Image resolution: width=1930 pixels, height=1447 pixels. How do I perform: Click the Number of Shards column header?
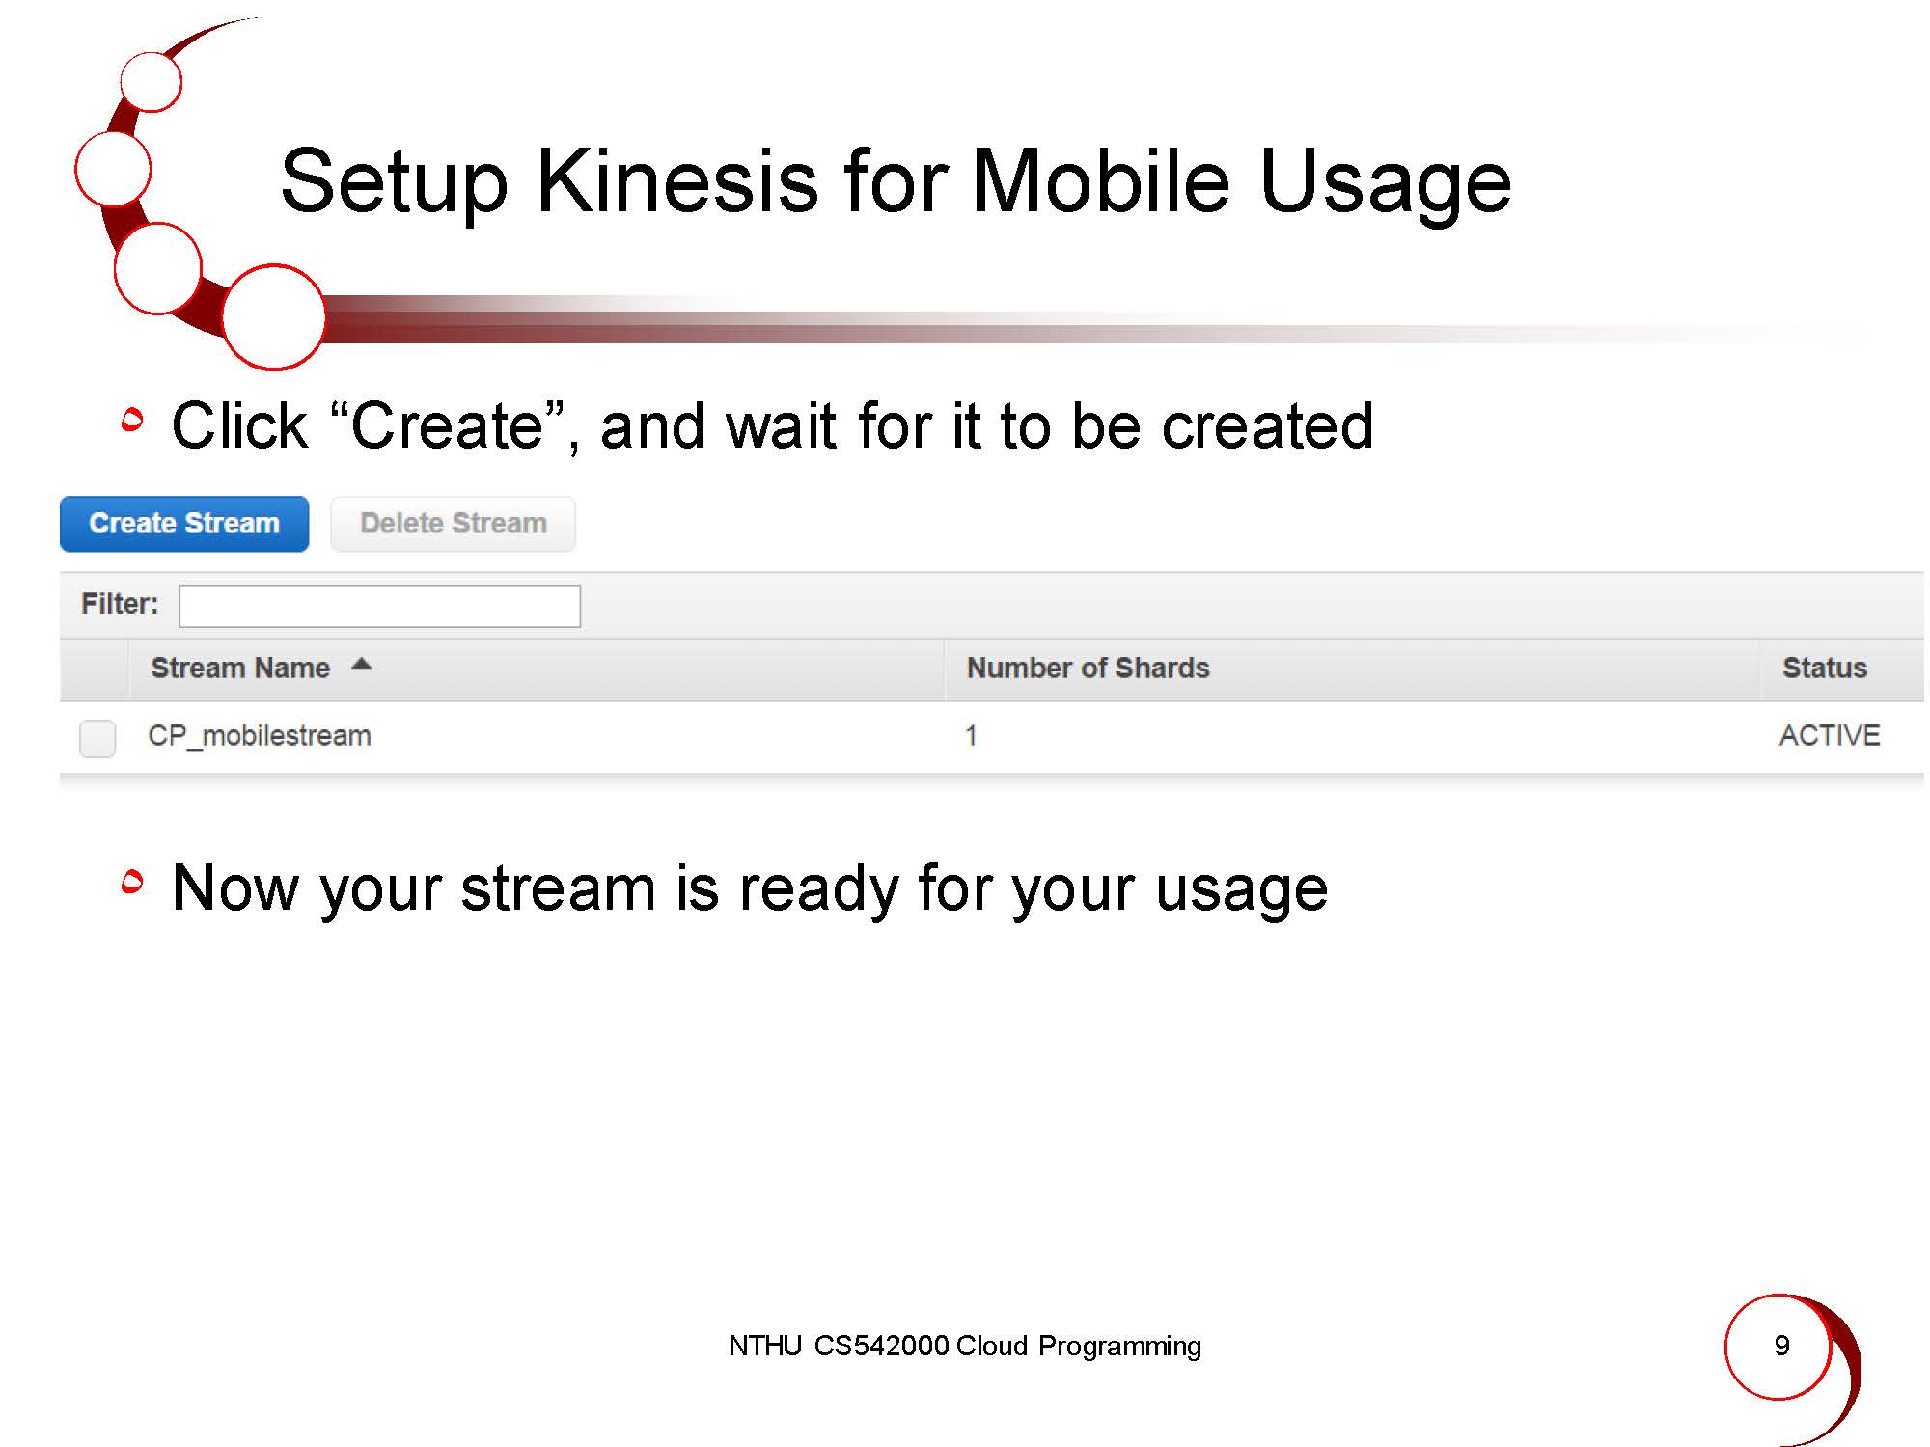(x=1088, y=668)
